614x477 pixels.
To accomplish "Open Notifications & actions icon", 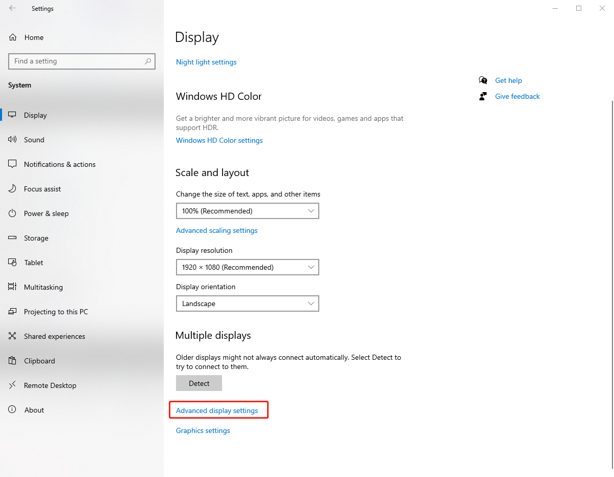I will click(x=13, y=164).
